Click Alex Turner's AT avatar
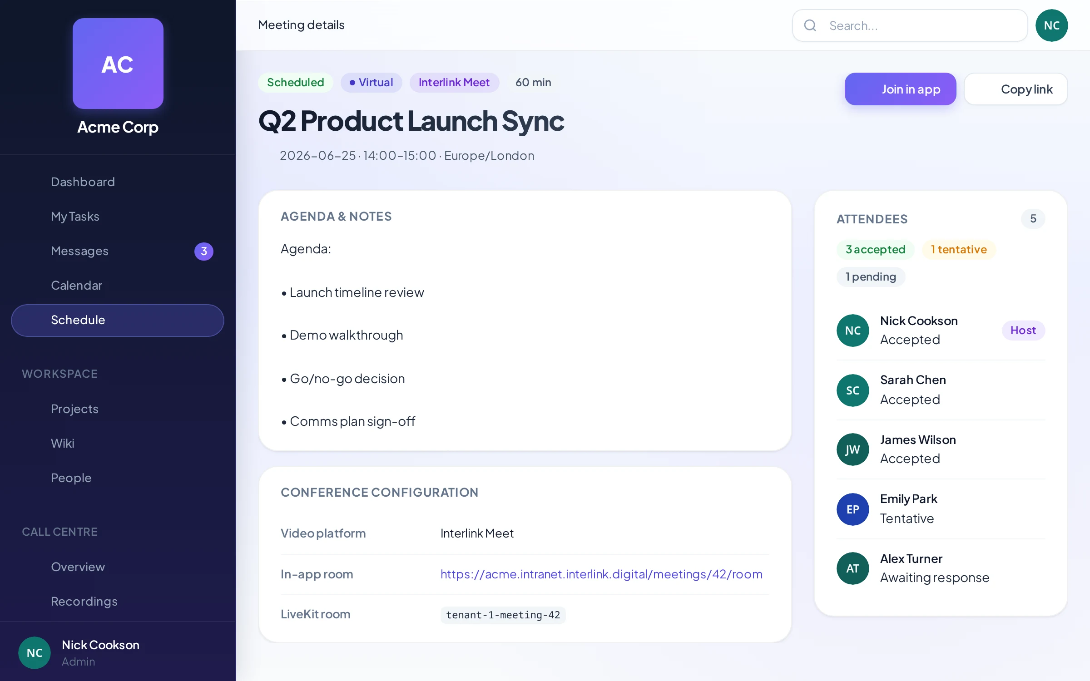The height and width of the screenshot is (681, 1090). coord(852,568)
